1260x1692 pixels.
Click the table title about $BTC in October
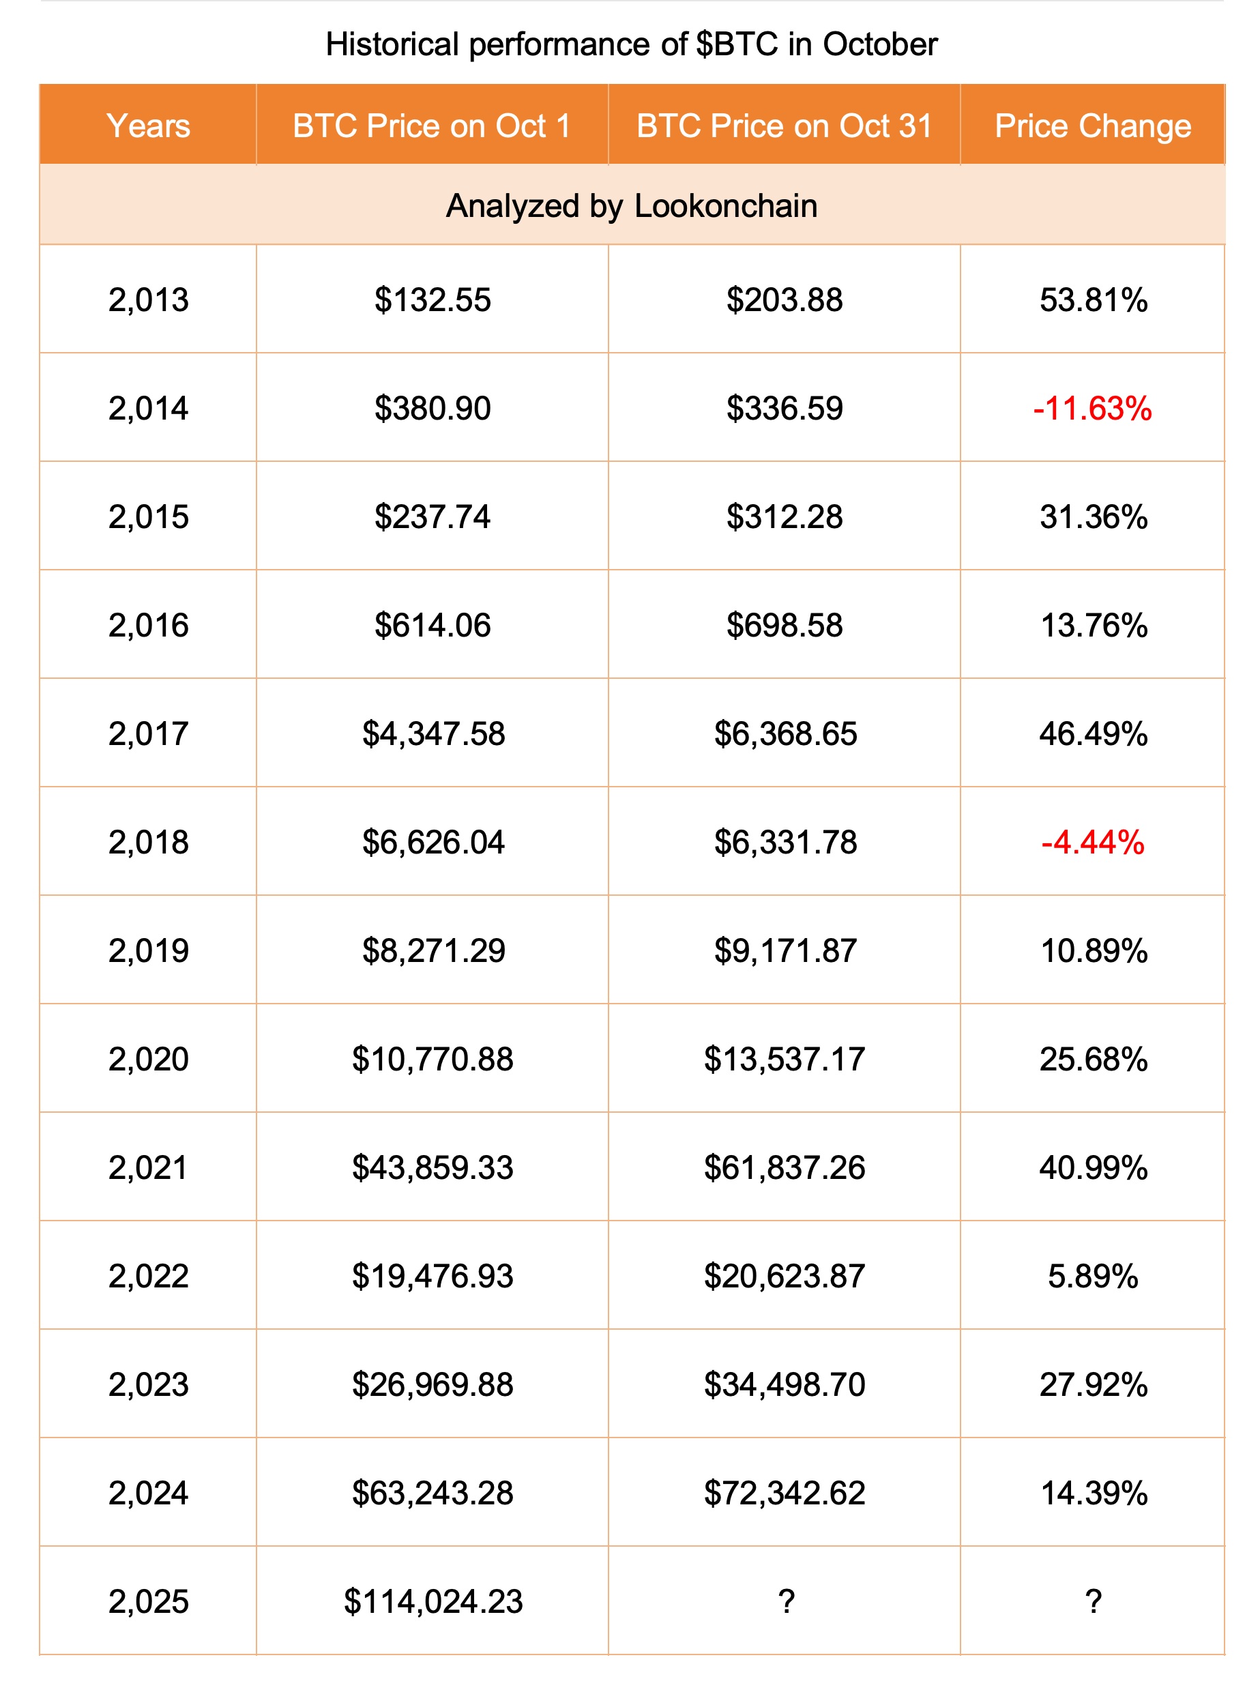pos(632,44)
